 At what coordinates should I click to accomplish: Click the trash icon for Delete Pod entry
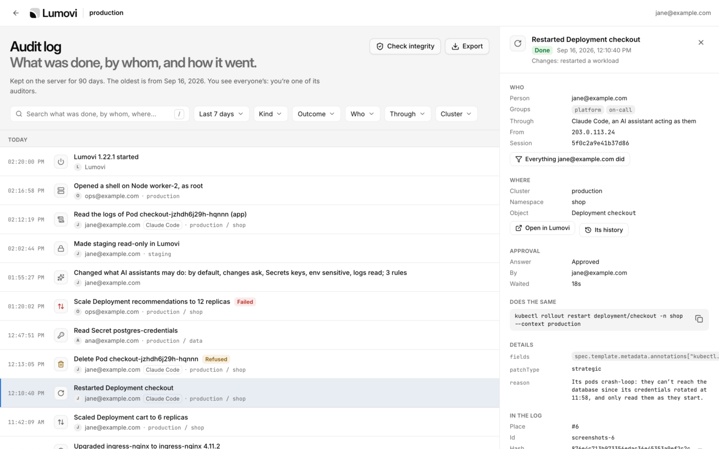click(x=61, y=364)
